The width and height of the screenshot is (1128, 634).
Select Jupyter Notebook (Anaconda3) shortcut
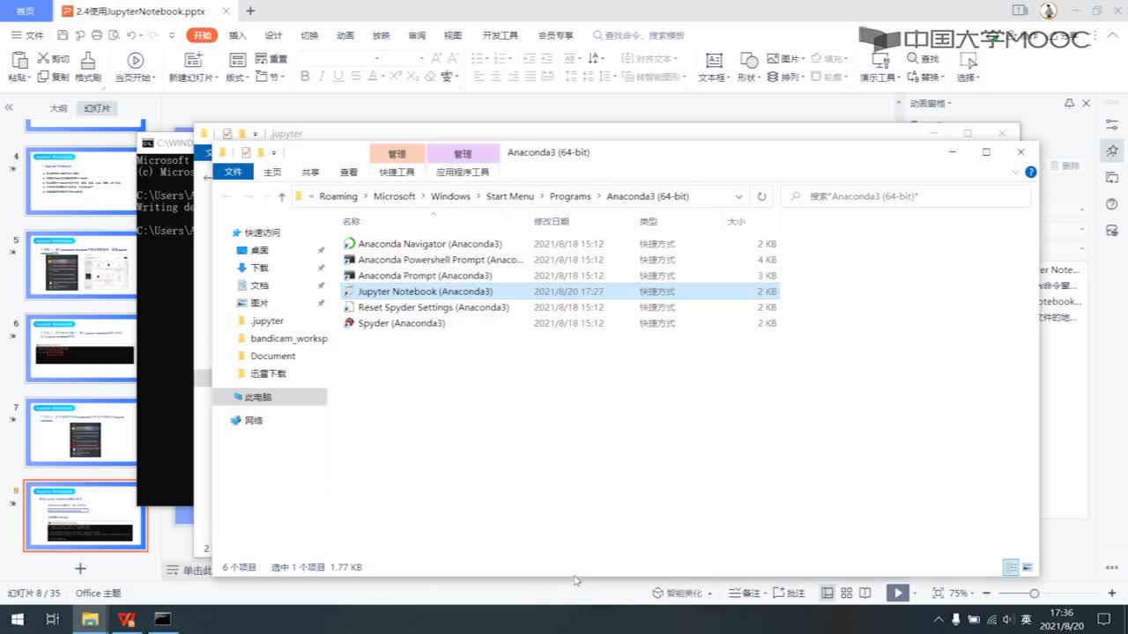click(x=560, y=291)
